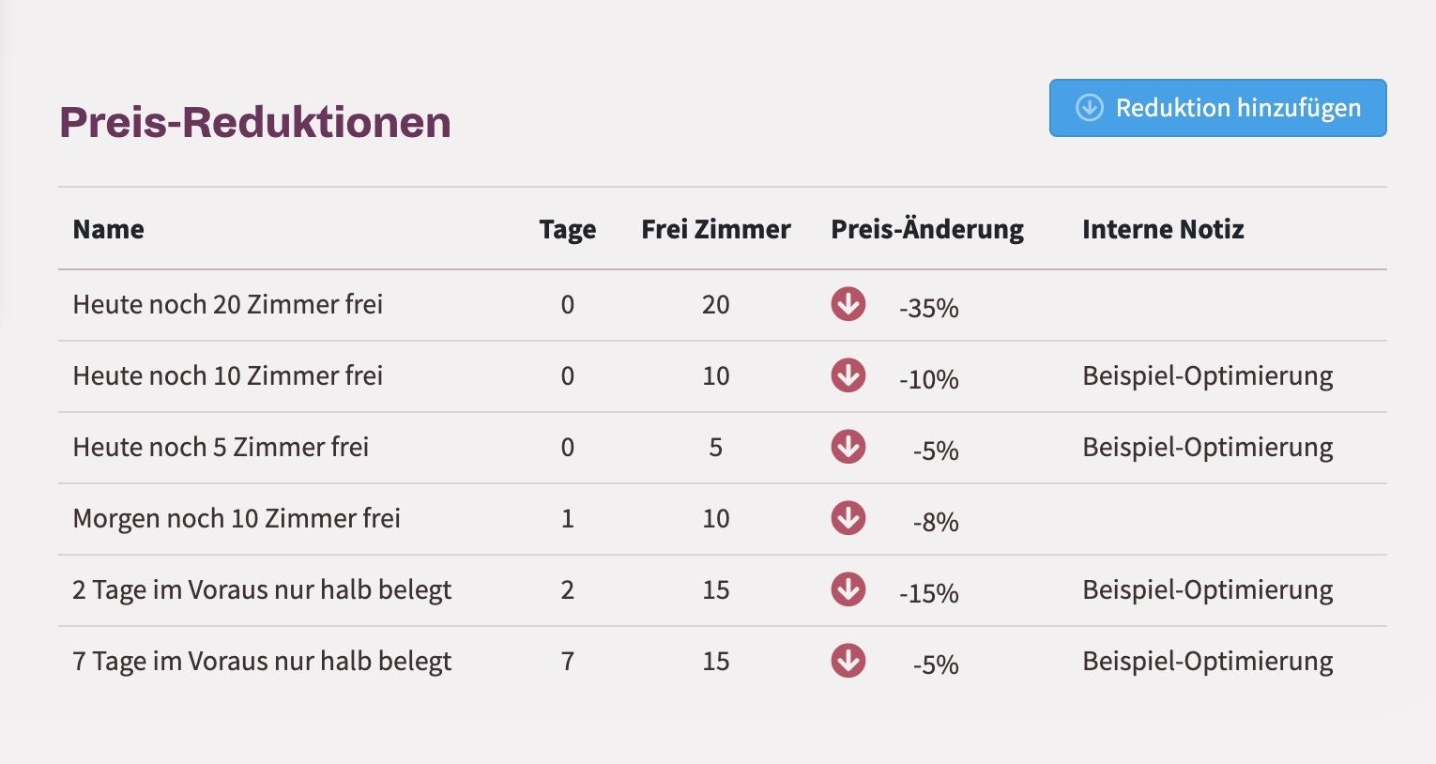This screenshot has height=764, width=1436.
Task: Click the red down-arrow icon for -10% reduction
Action: 848,375
